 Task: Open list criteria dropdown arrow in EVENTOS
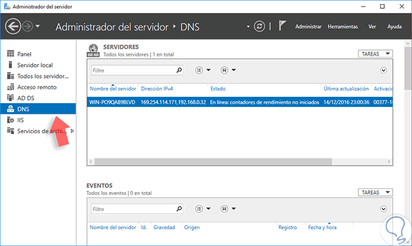208,208
